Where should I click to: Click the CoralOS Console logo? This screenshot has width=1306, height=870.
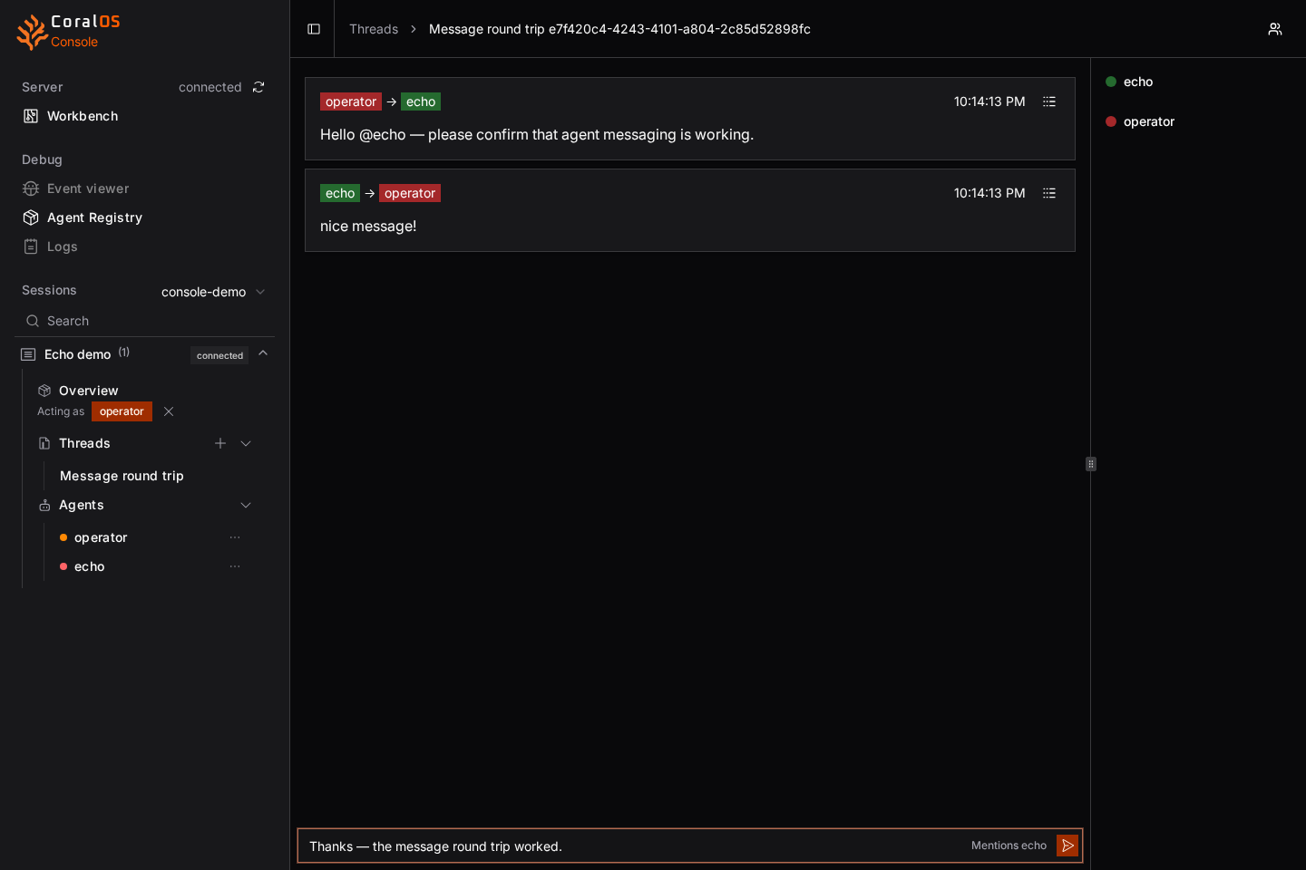tap(69, 31)
